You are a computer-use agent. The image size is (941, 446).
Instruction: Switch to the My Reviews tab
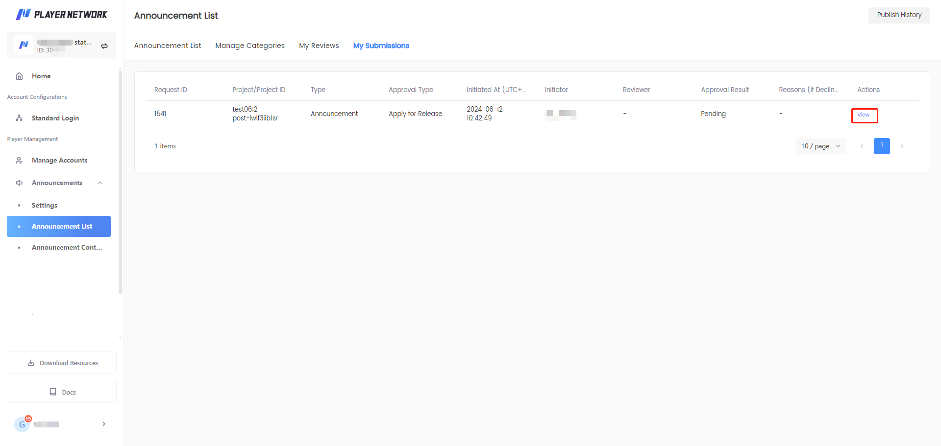click(x=319, y=46)
